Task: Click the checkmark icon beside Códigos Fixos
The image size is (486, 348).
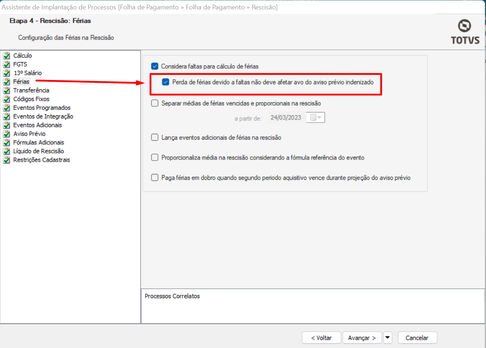Action: tap(7, 99)
